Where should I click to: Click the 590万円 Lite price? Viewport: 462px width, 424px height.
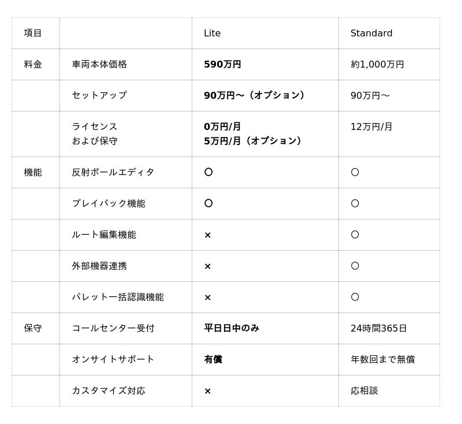tap(222, 65)
